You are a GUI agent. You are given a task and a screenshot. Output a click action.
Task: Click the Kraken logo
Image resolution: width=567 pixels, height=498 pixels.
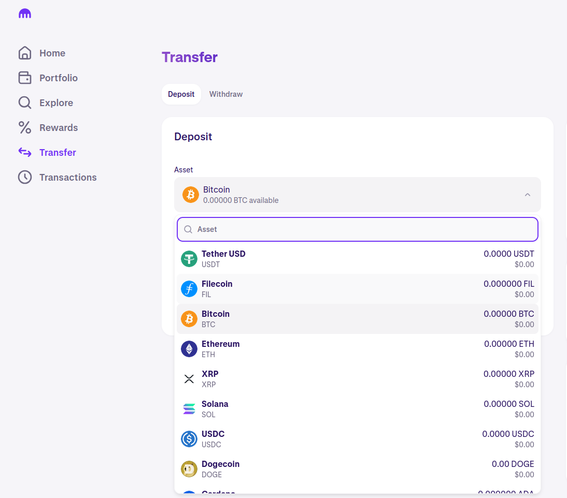coord(25,14)
